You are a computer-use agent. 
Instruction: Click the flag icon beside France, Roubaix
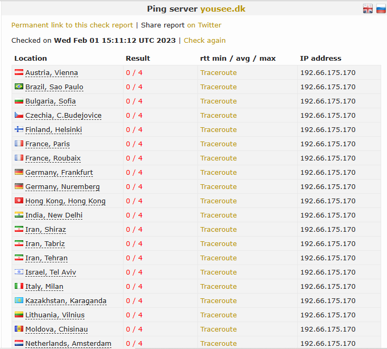click(x=19, y=158)
